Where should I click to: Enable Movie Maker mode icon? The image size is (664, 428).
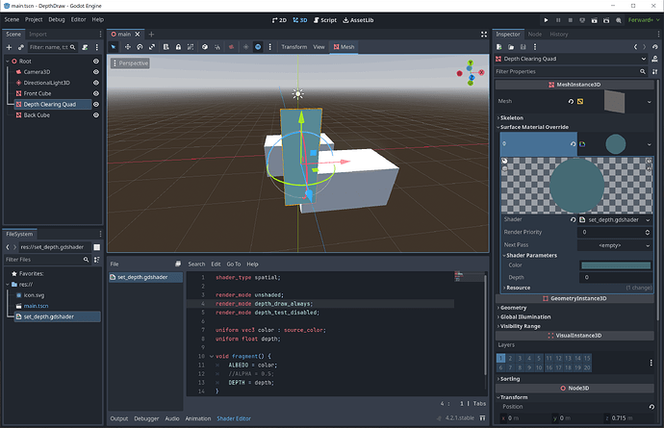click(619, 20)
